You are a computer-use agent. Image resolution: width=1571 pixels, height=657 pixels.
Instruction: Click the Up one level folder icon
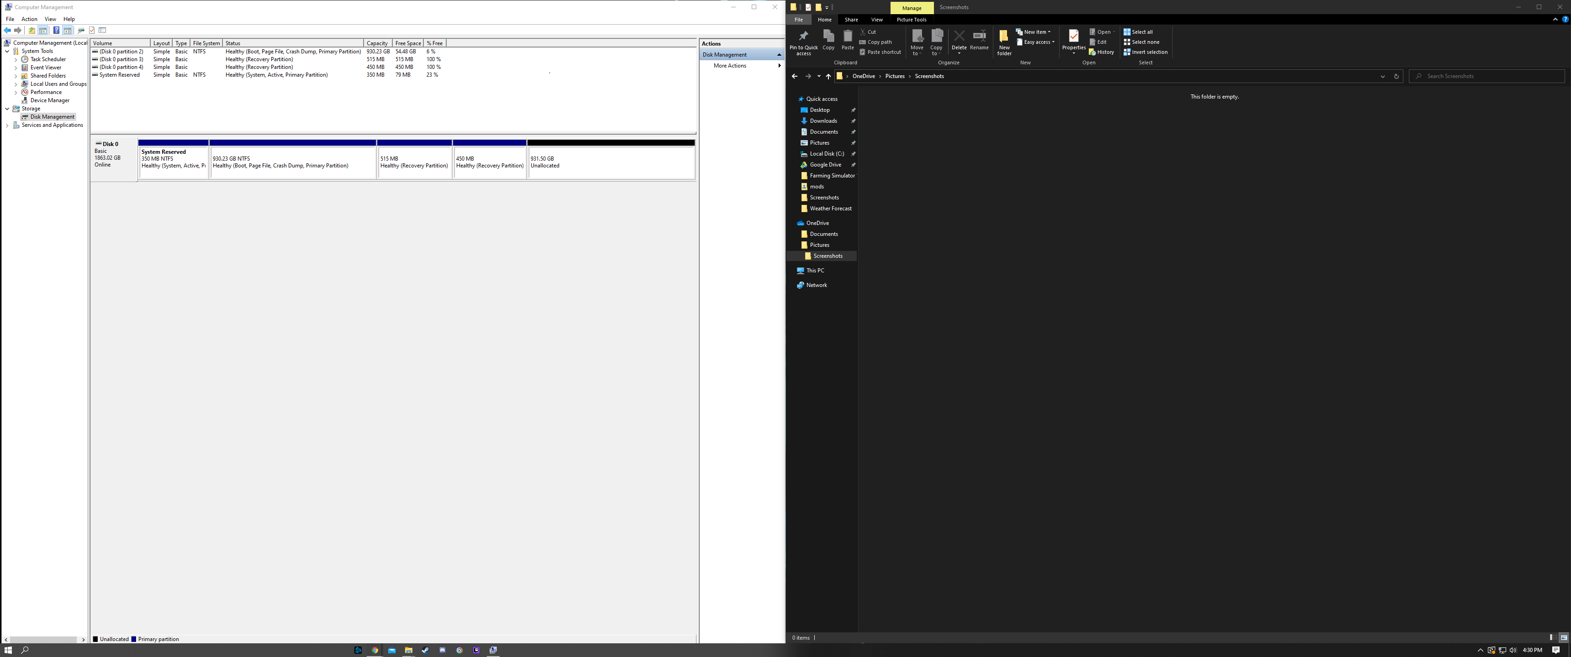32,31
